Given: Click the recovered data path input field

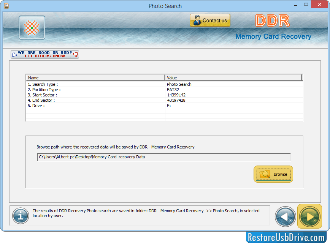Looking at the screenshot, I should [164, 157].
